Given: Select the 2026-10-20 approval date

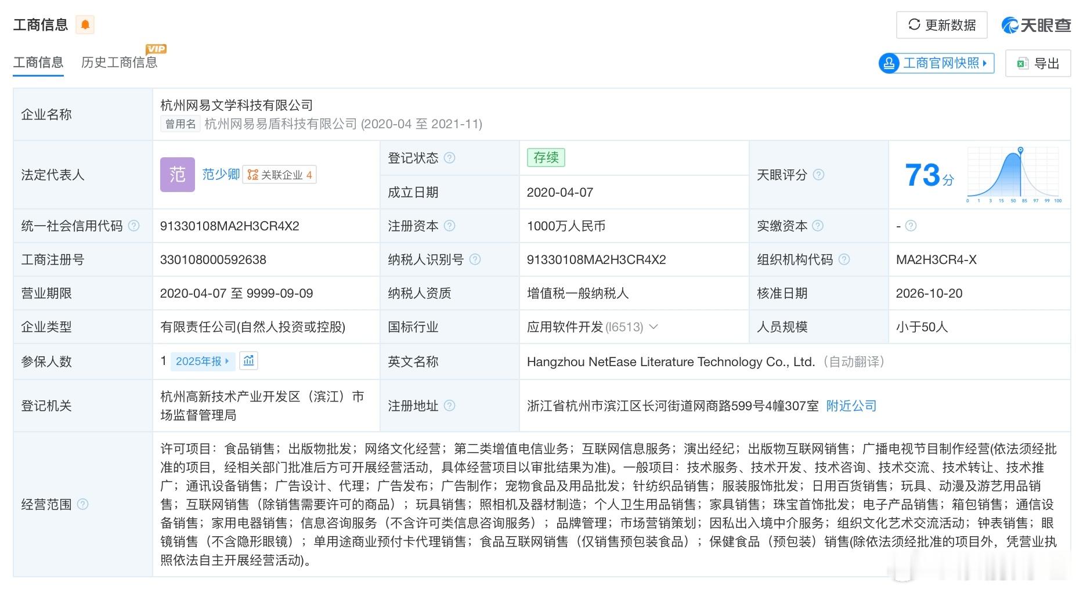Looking at the screenshot, I should (929, 293).
